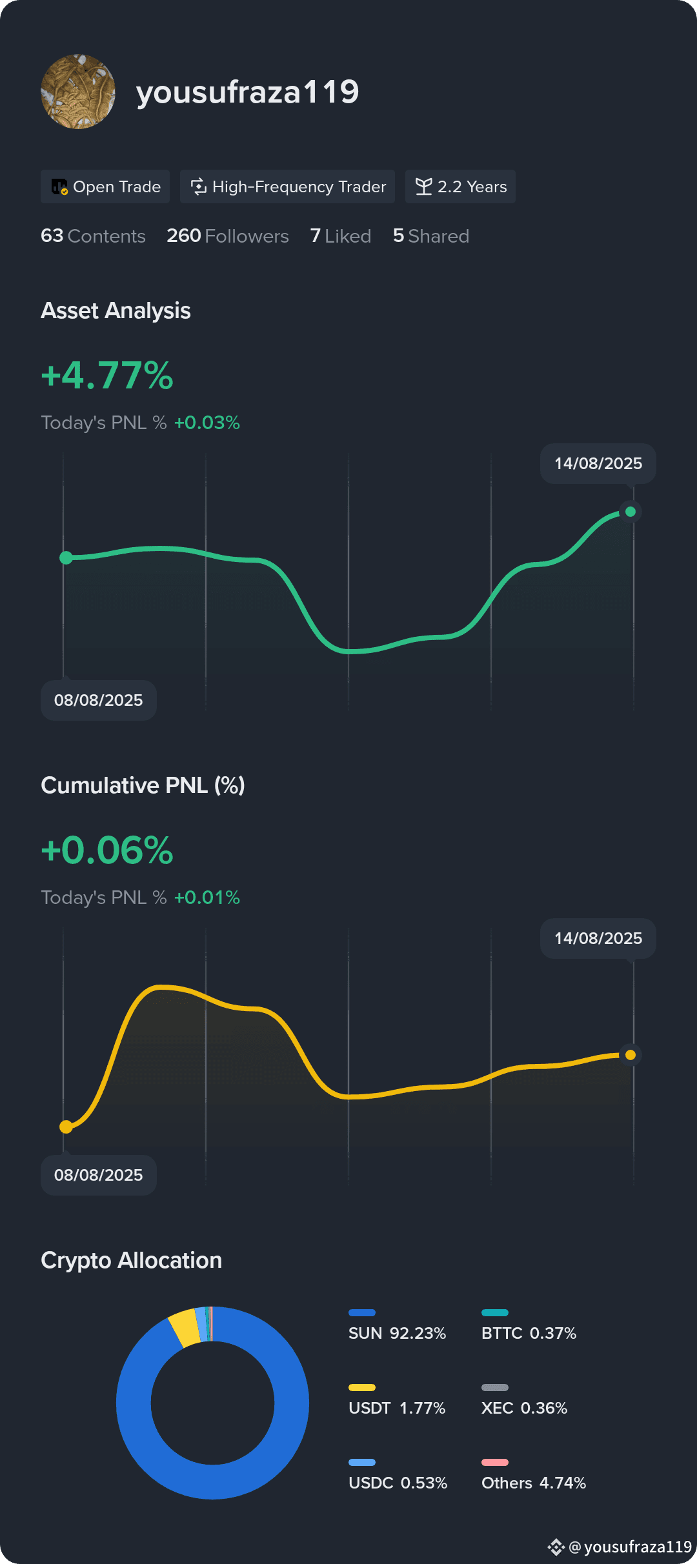697x1564 pixels.
Task: Select the 2.2 Years tag
Action: coord(460,186)
